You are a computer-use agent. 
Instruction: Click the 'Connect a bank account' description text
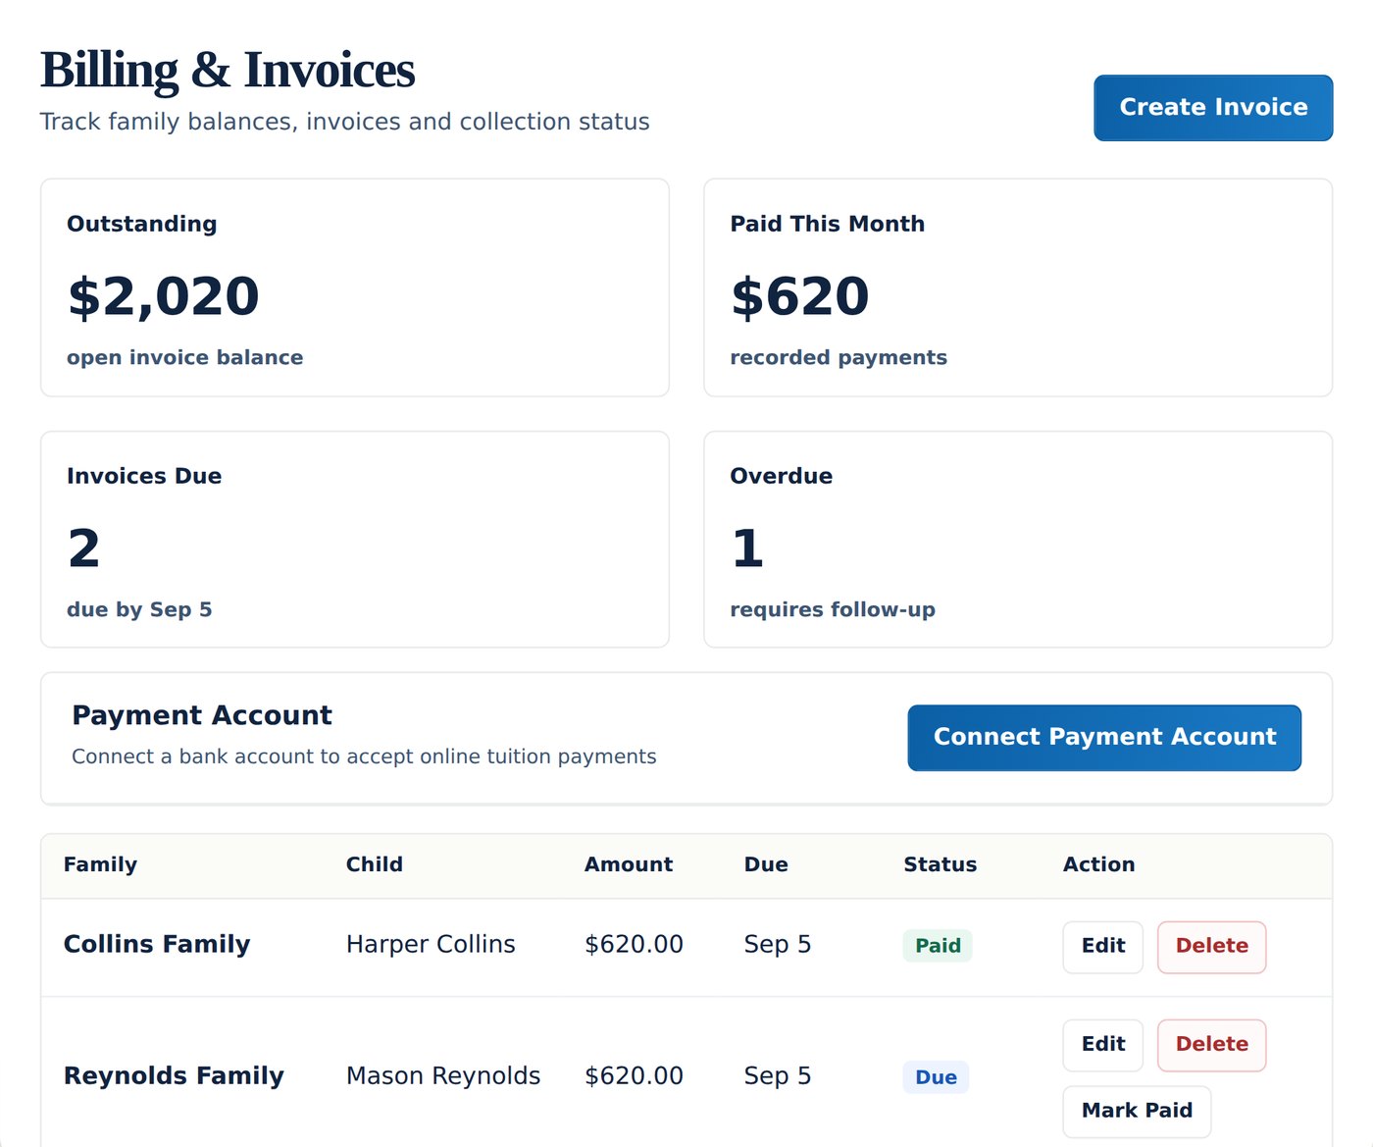pos(364,756)
